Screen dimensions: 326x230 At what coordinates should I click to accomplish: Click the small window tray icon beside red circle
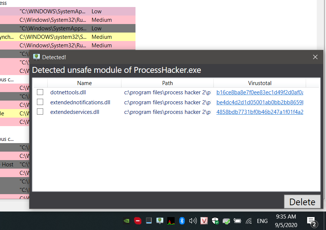149,221
